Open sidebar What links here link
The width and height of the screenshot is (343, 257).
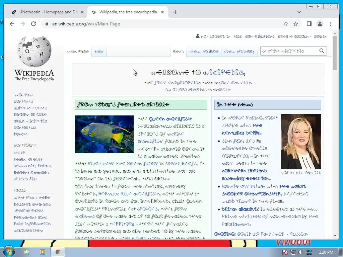pos(32,198)
